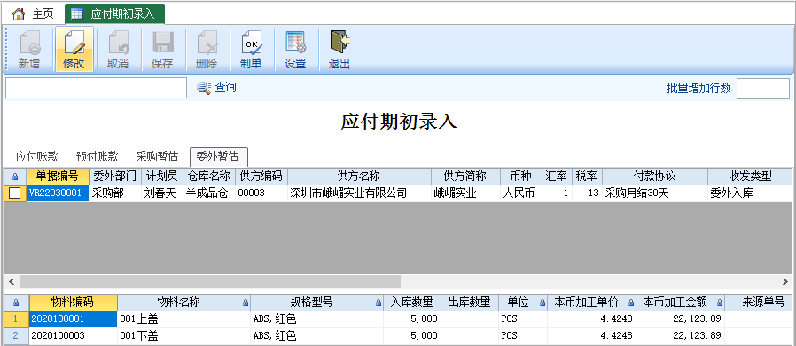Click lock icon in 规格型号 column header

coord(378,303)
